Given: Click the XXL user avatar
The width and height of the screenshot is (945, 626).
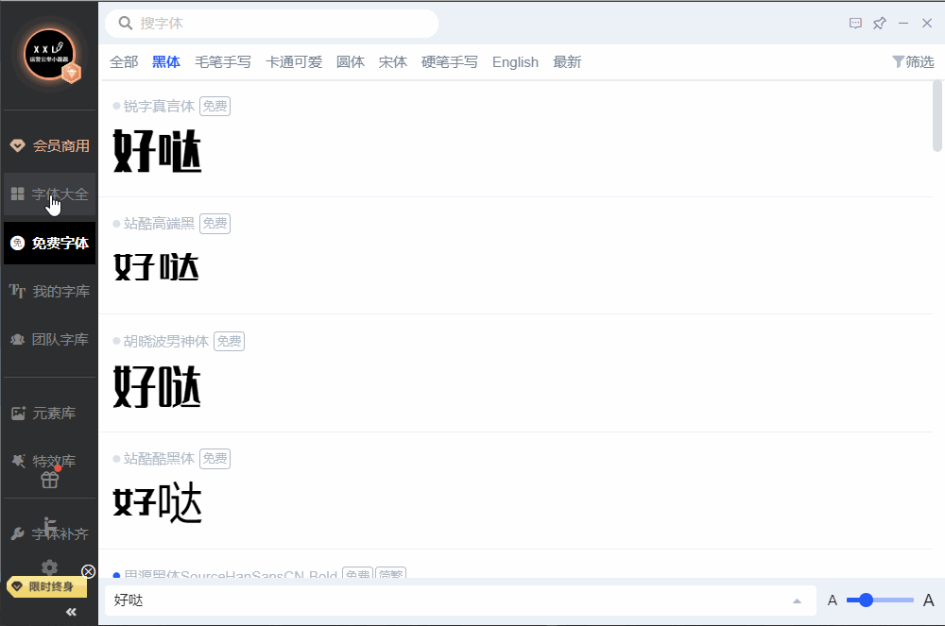Looking at the screenshot, I should (x=49, y=54).
